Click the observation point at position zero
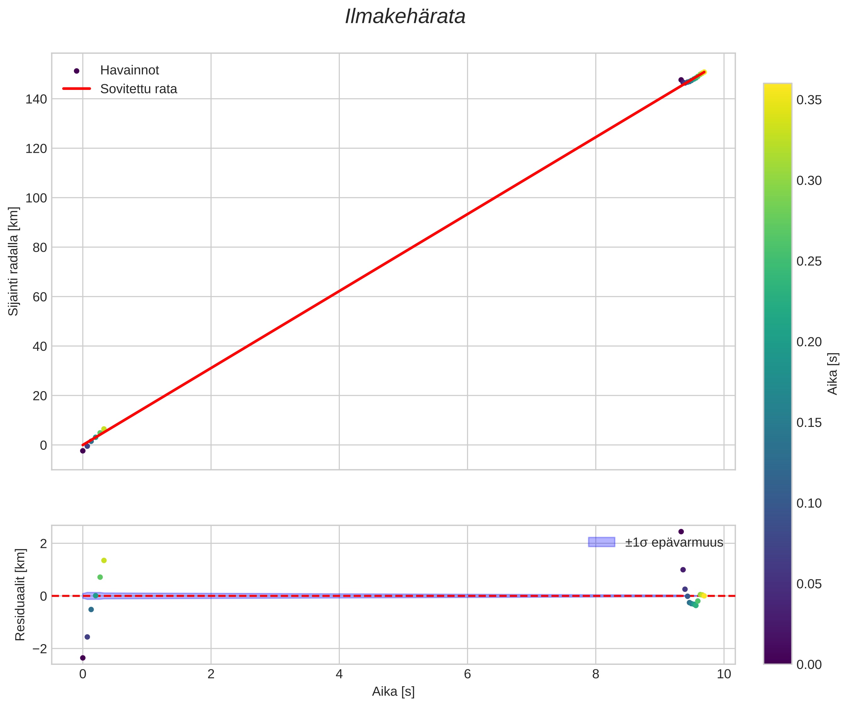 click(83, 451)
